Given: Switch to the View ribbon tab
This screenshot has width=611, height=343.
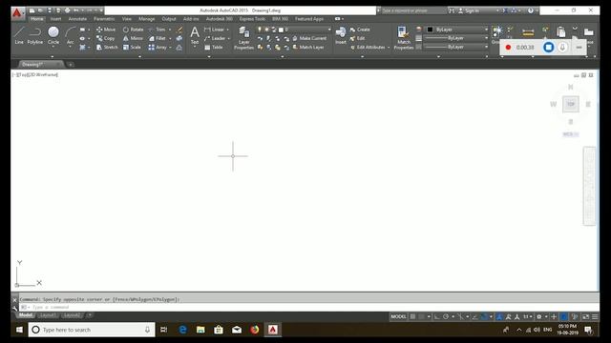Looking at the screenshot, I should pyautogui.click(x=127, y=19).
